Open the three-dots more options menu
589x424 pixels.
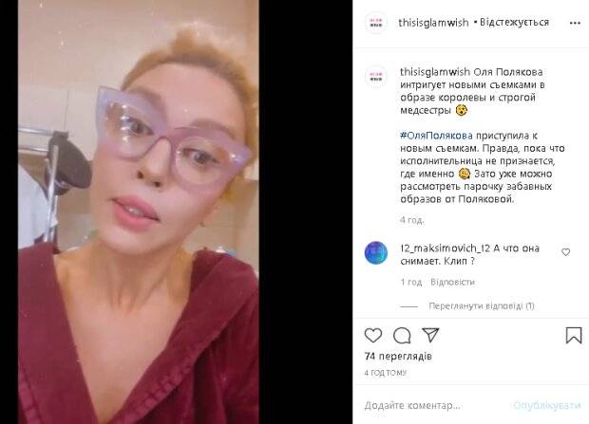tap(575, 24)
